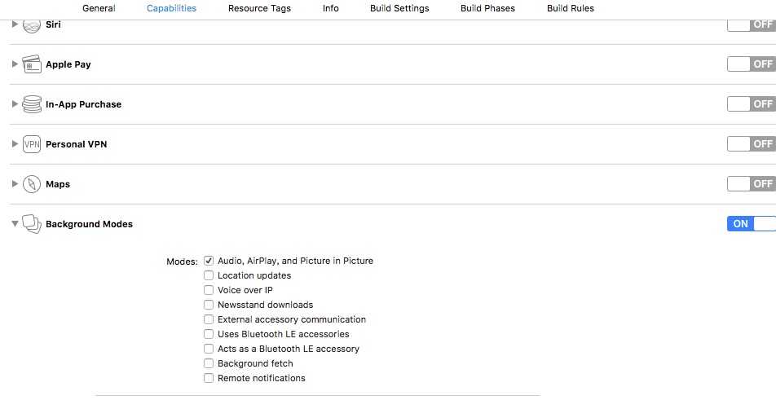Screen dimensions: 776x400
Task: Check the Background fetch option
Action: point(209,363)
